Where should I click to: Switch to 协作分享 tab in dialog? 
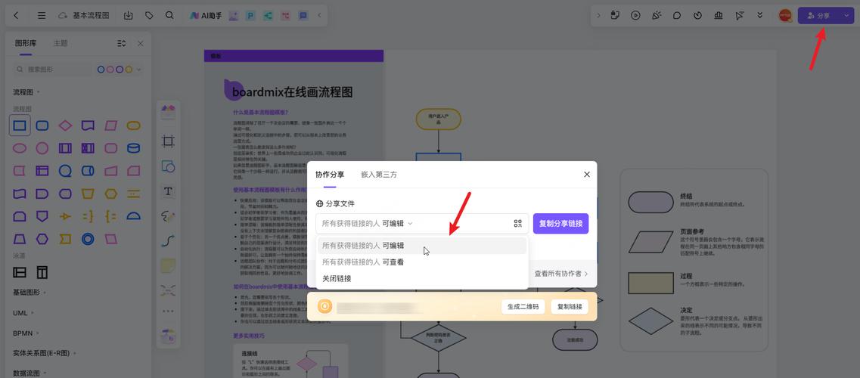coord(330,175)
